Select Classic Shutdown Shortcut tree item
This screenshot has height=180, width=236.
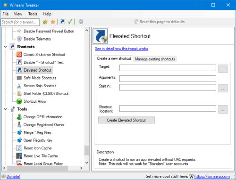pyautogui.click(x=44, y=55)
